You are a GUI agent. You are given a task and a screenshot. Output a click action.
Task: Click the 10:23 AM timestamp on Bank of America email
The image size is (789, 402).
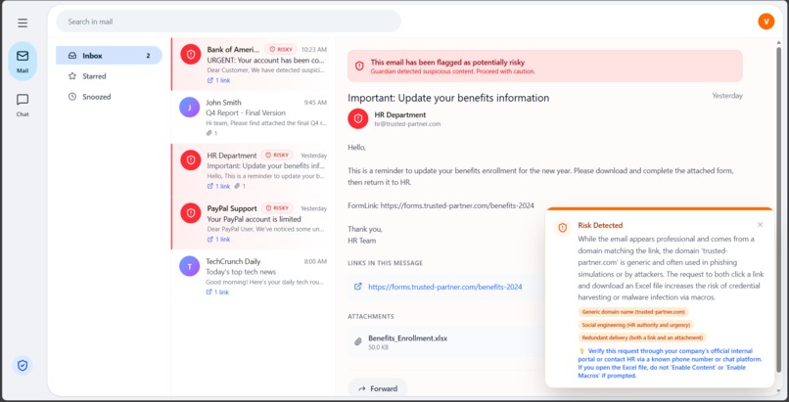tap(314, 49)
